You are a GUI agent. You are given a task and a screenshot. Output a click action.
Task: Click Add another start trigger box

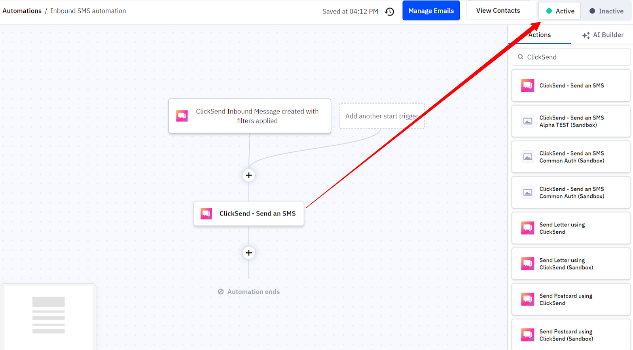(x=382, y=116)
